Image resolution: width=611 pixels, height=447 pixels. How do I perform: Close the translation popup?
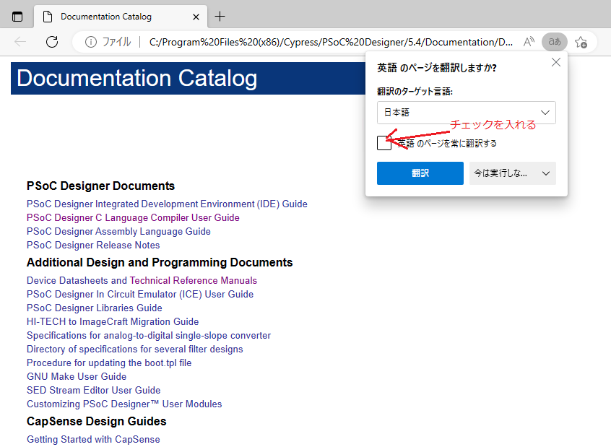556,62
